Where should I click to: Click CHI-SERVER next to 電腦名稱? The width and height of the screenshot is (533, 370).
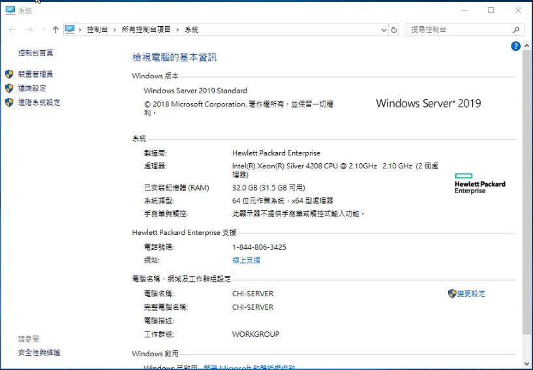[x=252, y=294]
